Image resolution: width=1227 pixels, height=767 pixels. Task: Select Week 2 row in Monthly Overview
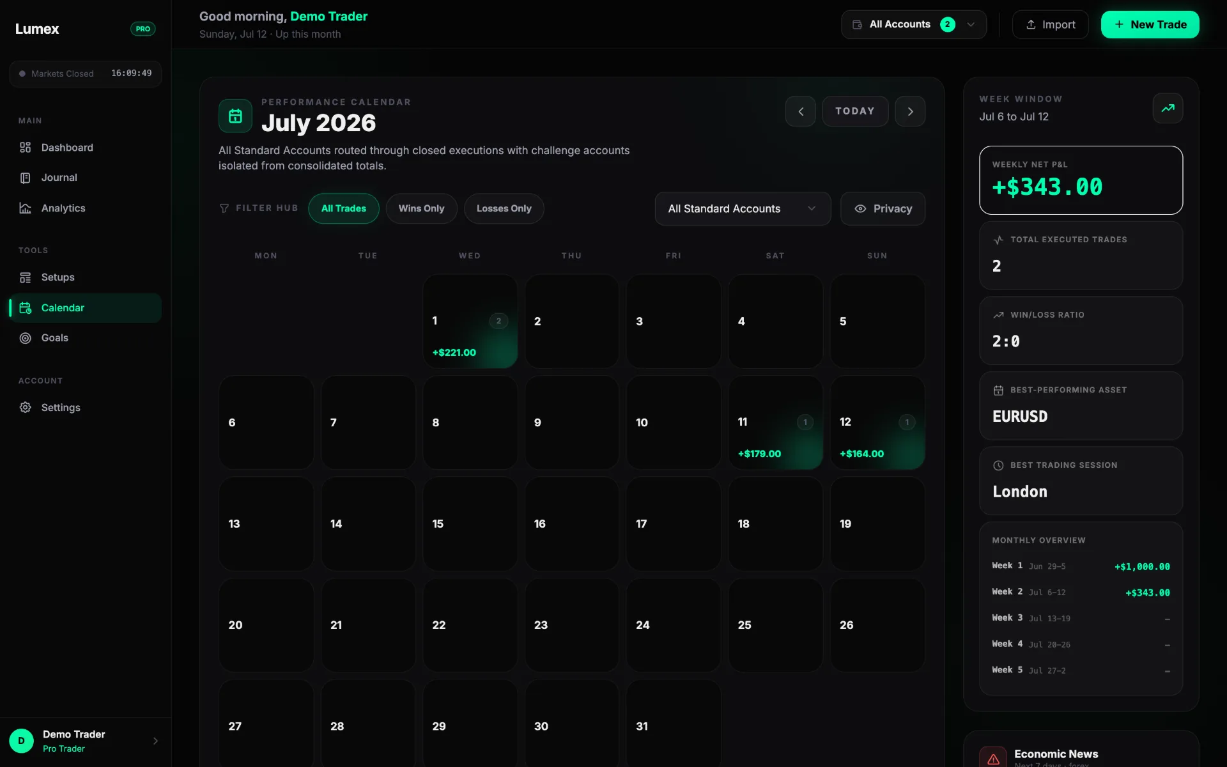1081,593
